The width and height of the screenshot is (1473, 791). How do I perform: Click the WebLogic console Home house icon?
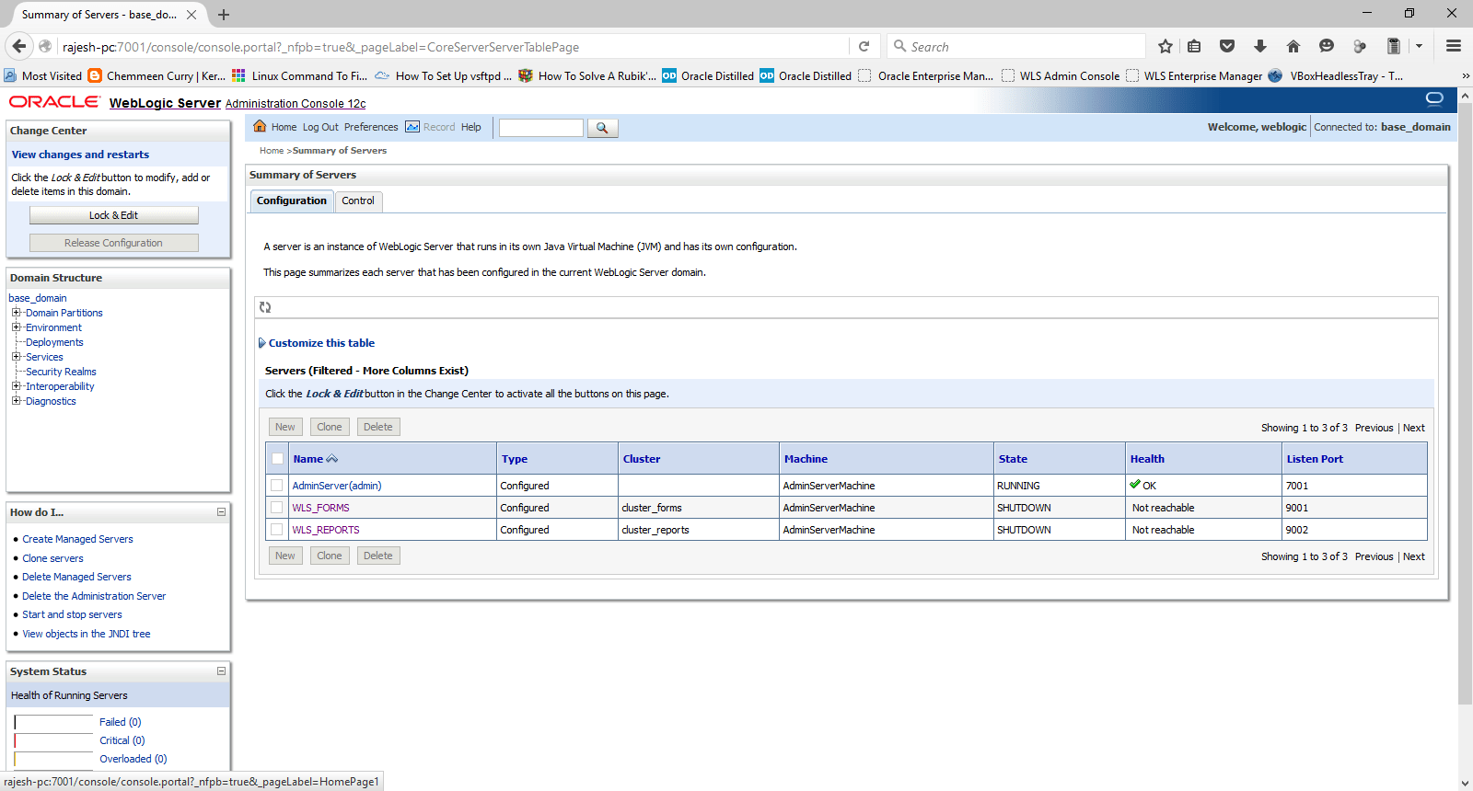pos(260,127)
